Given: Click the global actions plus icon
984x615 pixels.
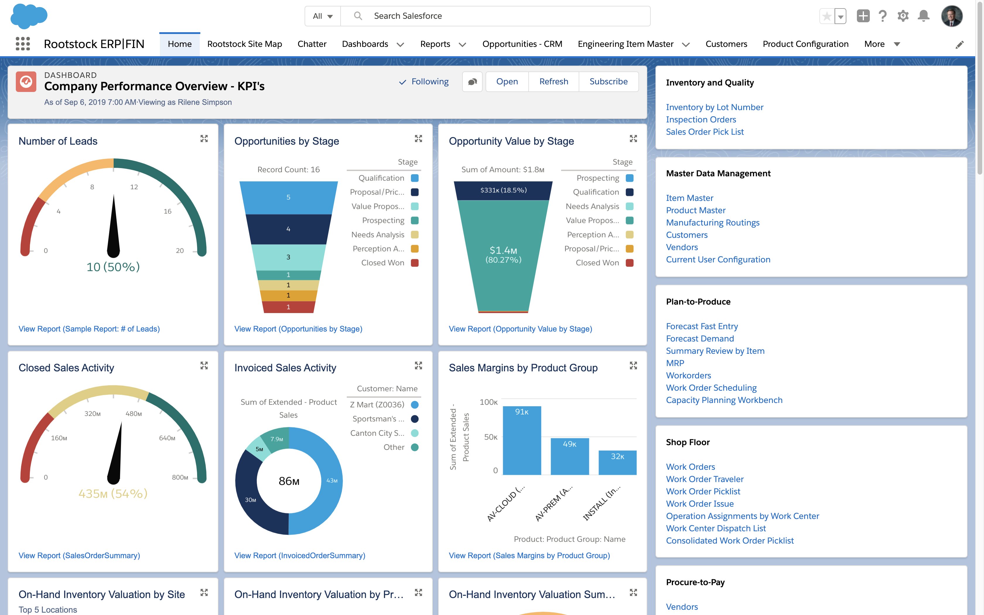Looking at the screenshot, I should click(863, 16).
